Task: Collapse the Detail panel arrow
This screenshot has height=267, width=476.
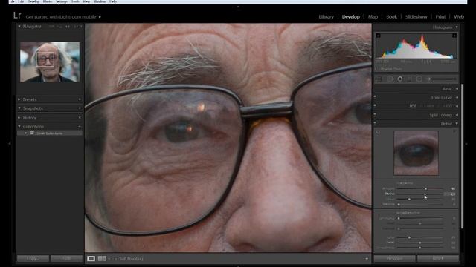Action: (x=457, y=124)
